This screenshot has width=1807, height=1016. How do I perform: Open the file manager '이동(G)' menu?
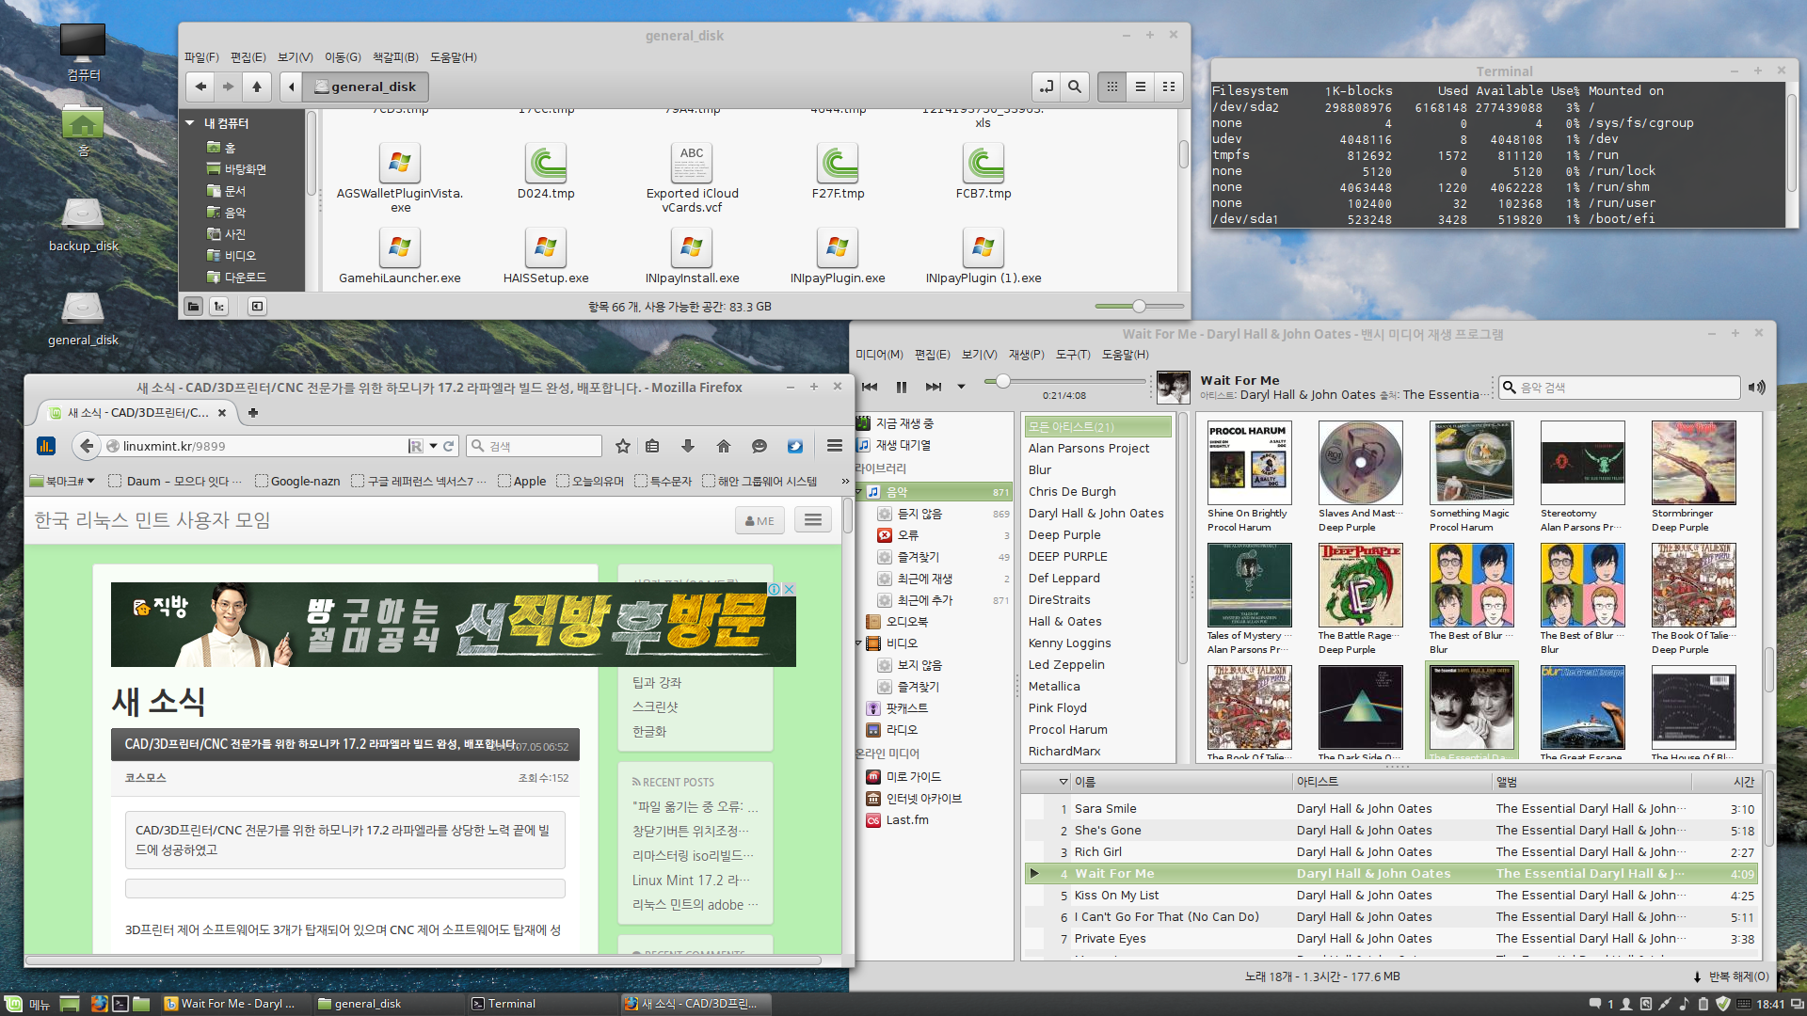[x=343, y=57]
